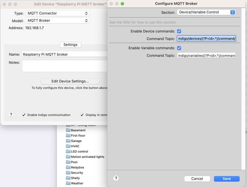Image resolution: width=247 pixels, height=187 pixels.
Task: Click the Motion activated lights folder icon
Action: [x=68, y=157]
